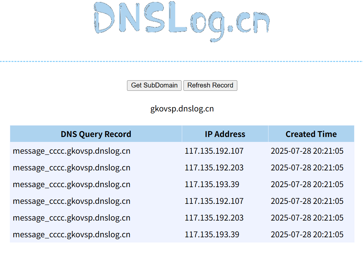
Task: Click the DNS Query Record column header
Action: coord(96,134)
